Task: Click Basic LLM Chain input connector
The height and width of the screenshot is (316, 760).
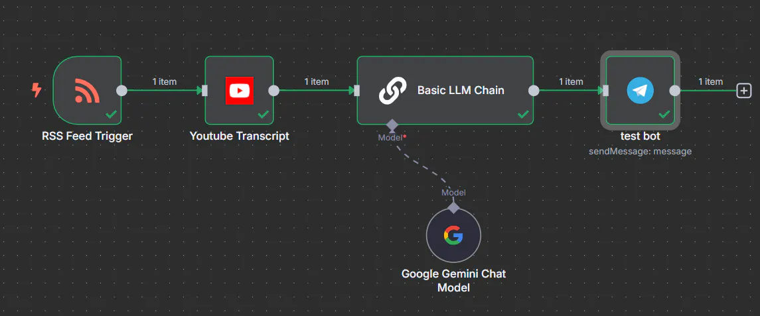Action: coord(356,91)
